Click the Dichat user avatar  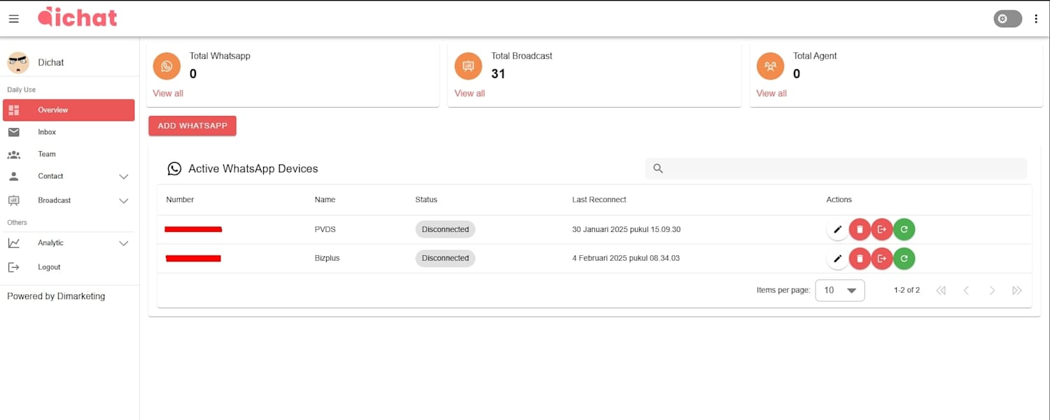[x=18, y=62]
